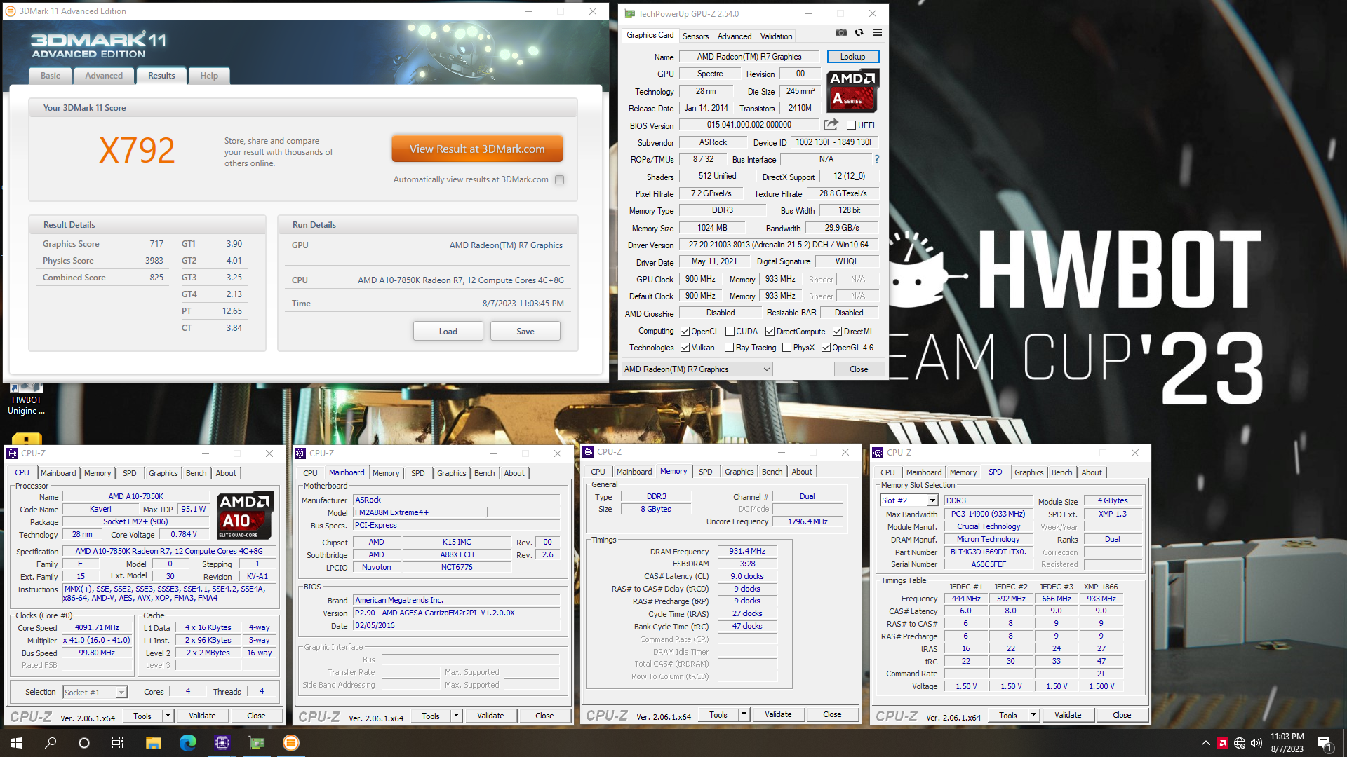Switch to the Basic tab in 3DMark
This screenshot has width=1347, height=757.
coord(51,76)
